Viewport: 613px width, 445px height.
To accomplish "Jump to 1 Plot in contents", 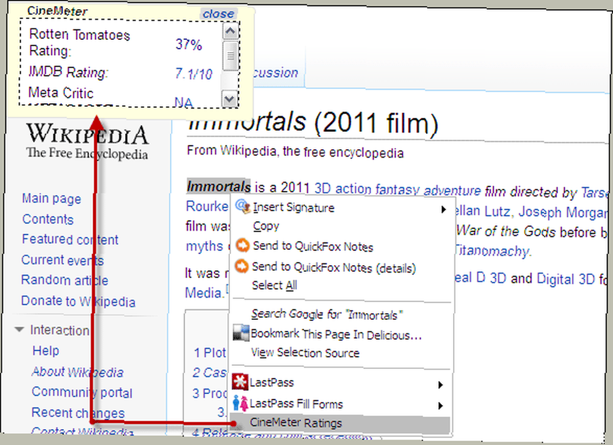I will [x=210, y=352].
